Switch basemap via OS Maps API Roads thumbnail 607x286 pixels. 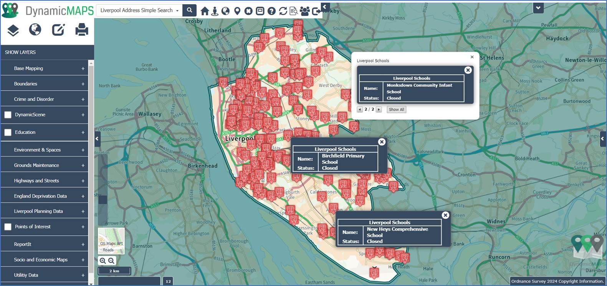(111, 241)
